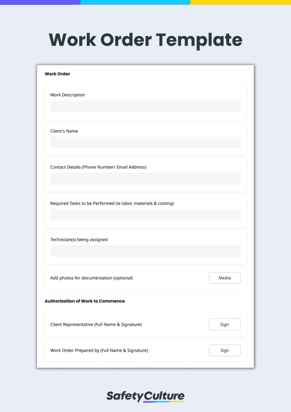Select the Authorization of Work to Commence heading
This screenshot has width=291, height=412.
pos(84,301)
